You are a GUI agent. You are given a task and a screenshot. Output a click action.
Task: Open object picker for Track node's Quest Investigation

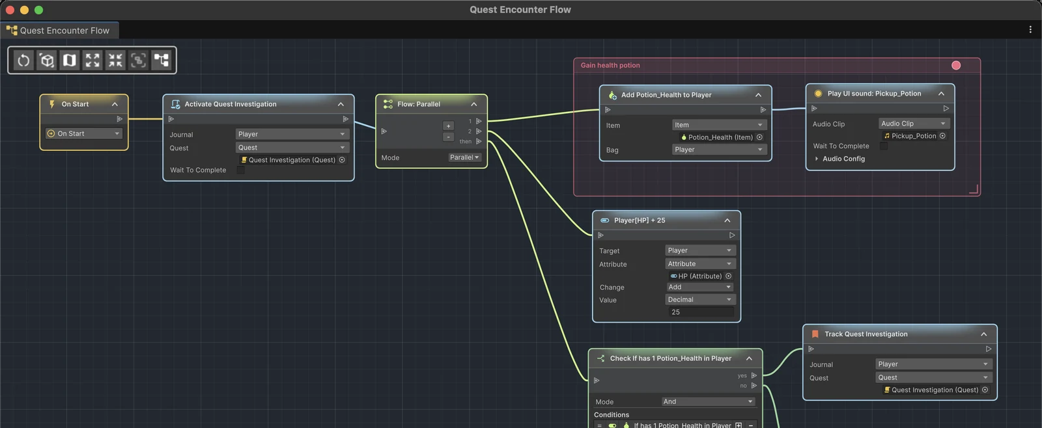[x=985, y=390]
